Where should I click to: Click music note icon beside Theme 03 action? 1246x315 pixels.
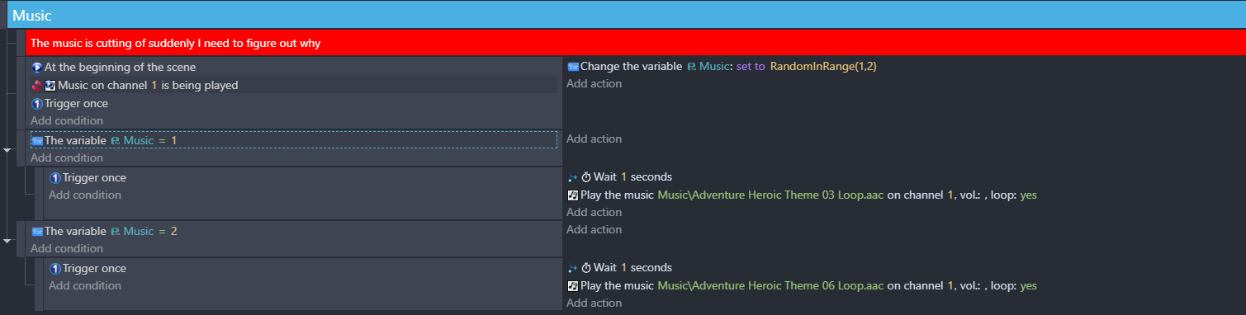click(x=573, y=195)
